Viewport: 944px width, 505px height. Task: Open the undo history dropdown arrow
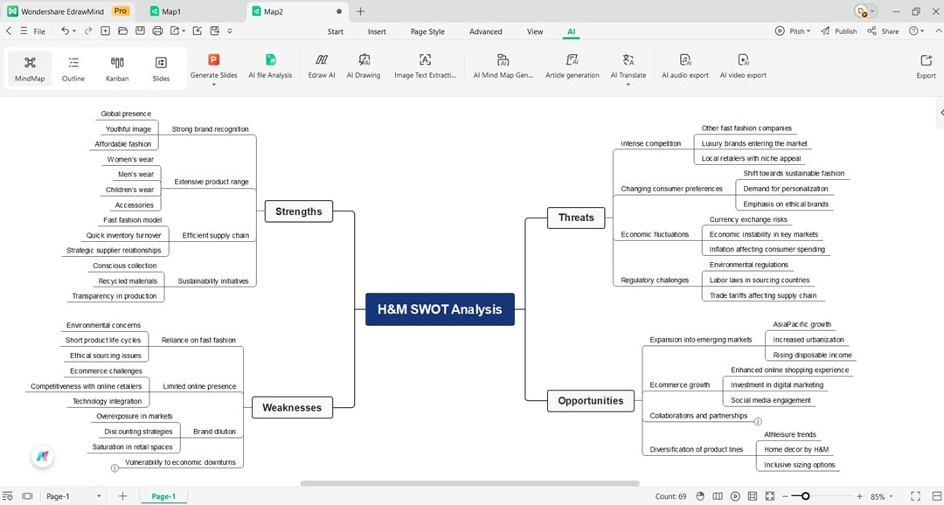point(74,31)
